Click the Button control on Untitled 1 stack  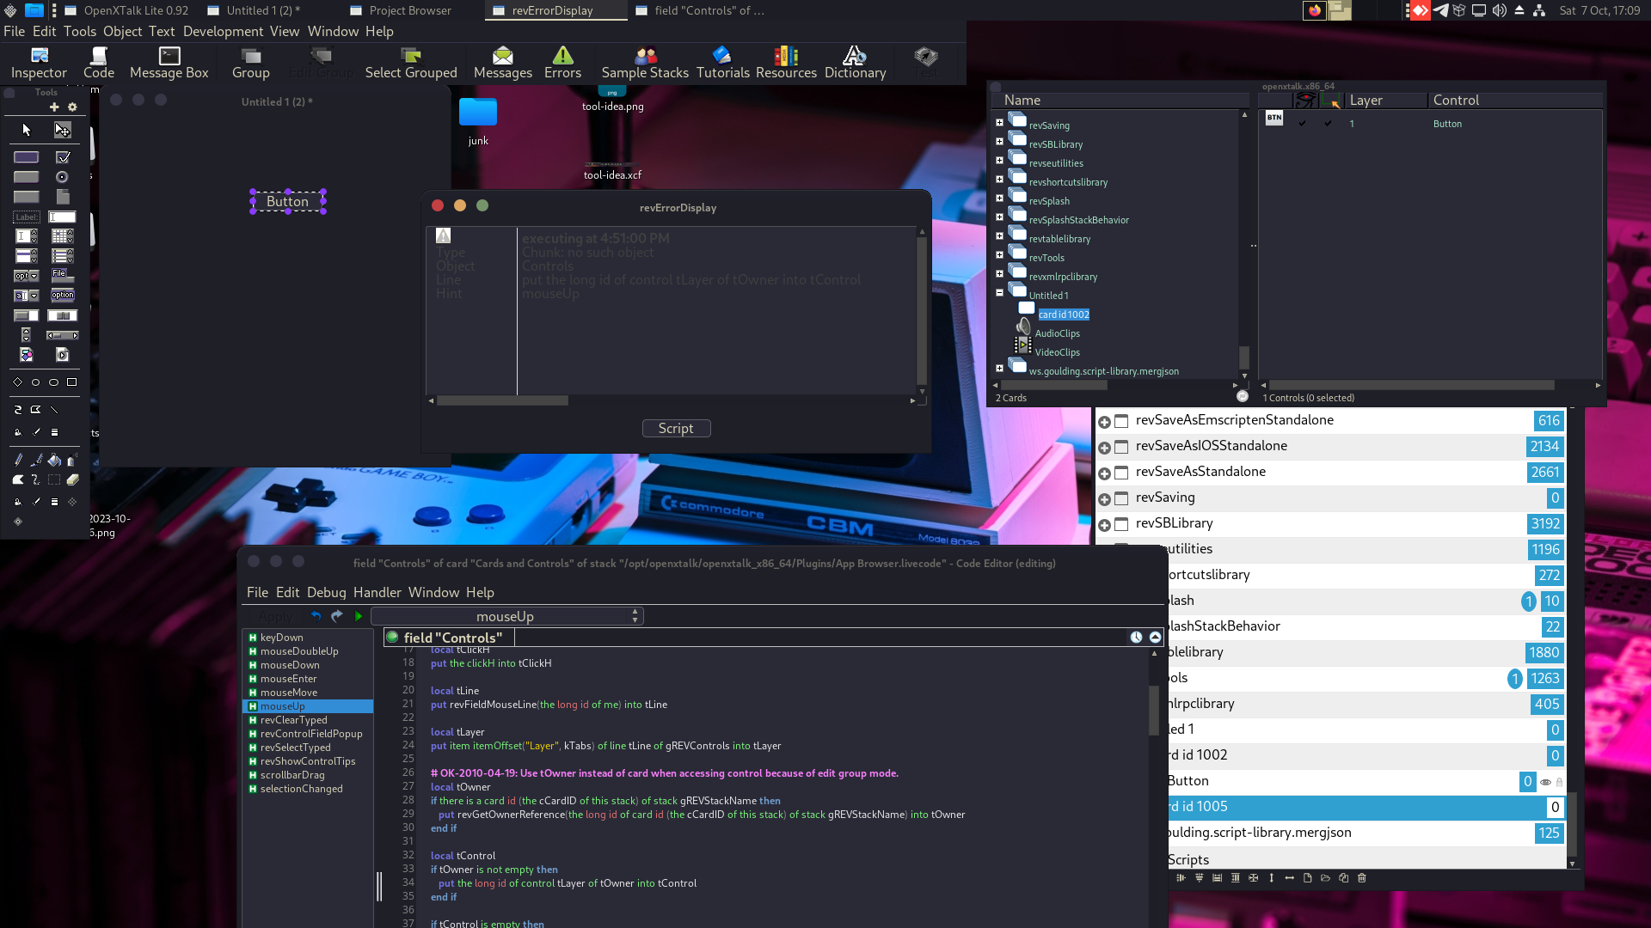click(x=287, y=201)
